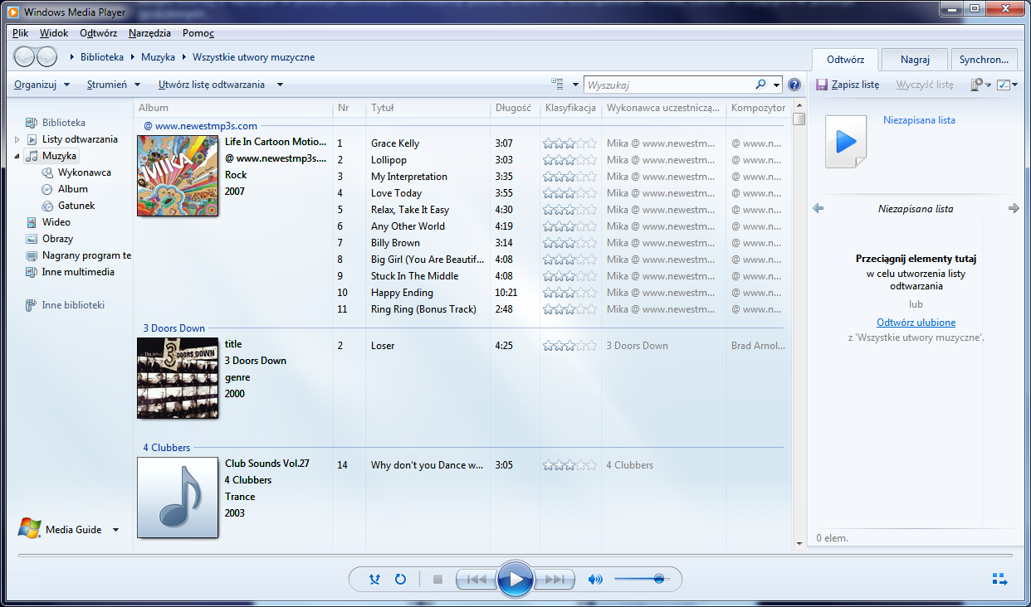
Task: Select Biblioteka in the navigation pane
Action: pyautogui.click(x=64, y=123)
